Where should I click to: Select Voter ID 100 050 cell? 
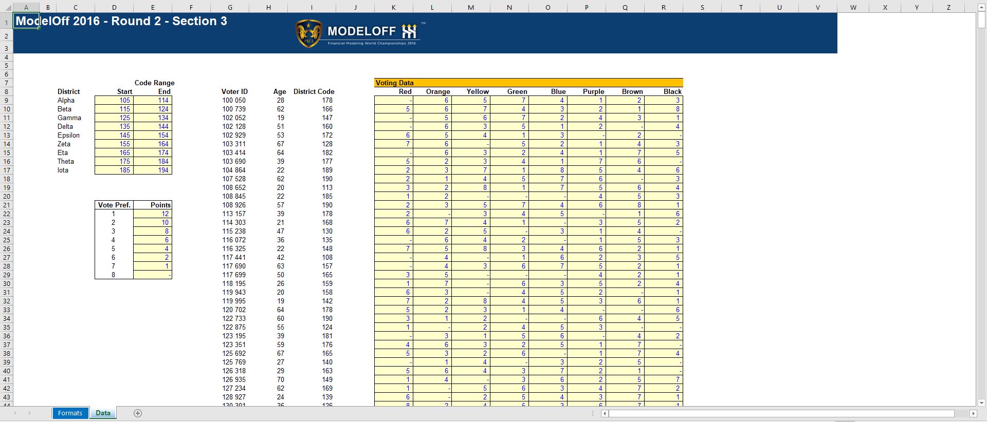click(x=234, y=101)
